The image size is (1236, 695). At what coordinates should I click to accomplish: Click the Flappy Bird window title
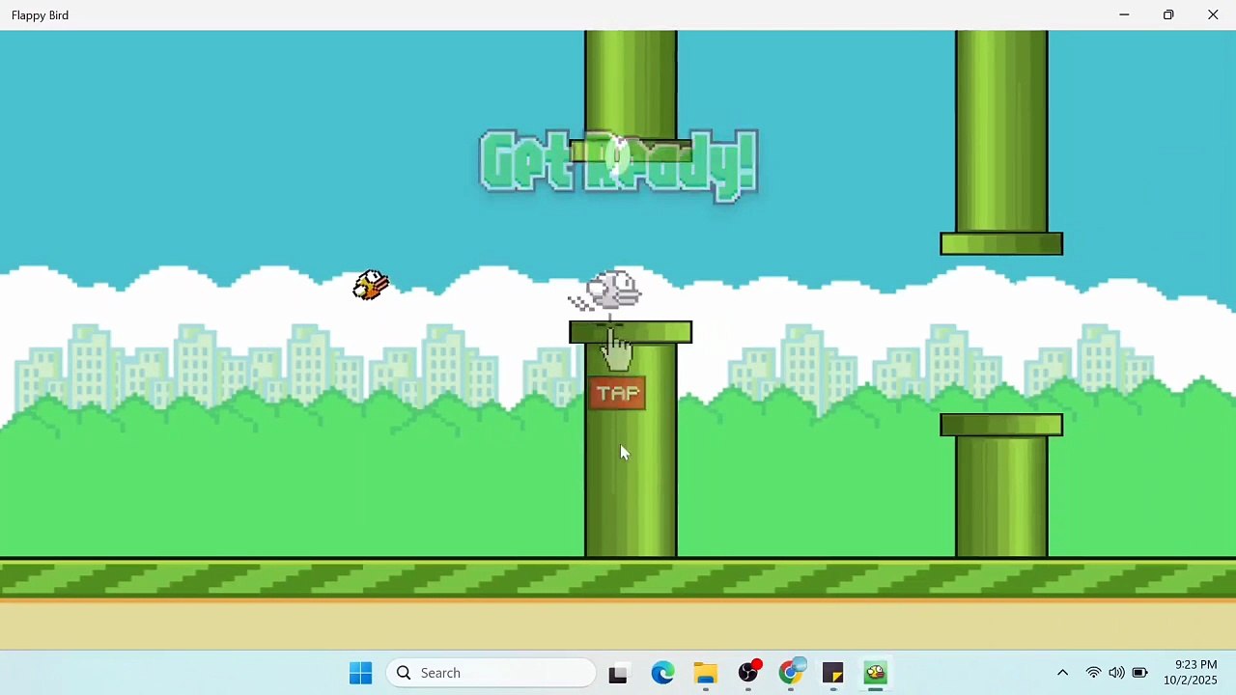pos(40,15)
